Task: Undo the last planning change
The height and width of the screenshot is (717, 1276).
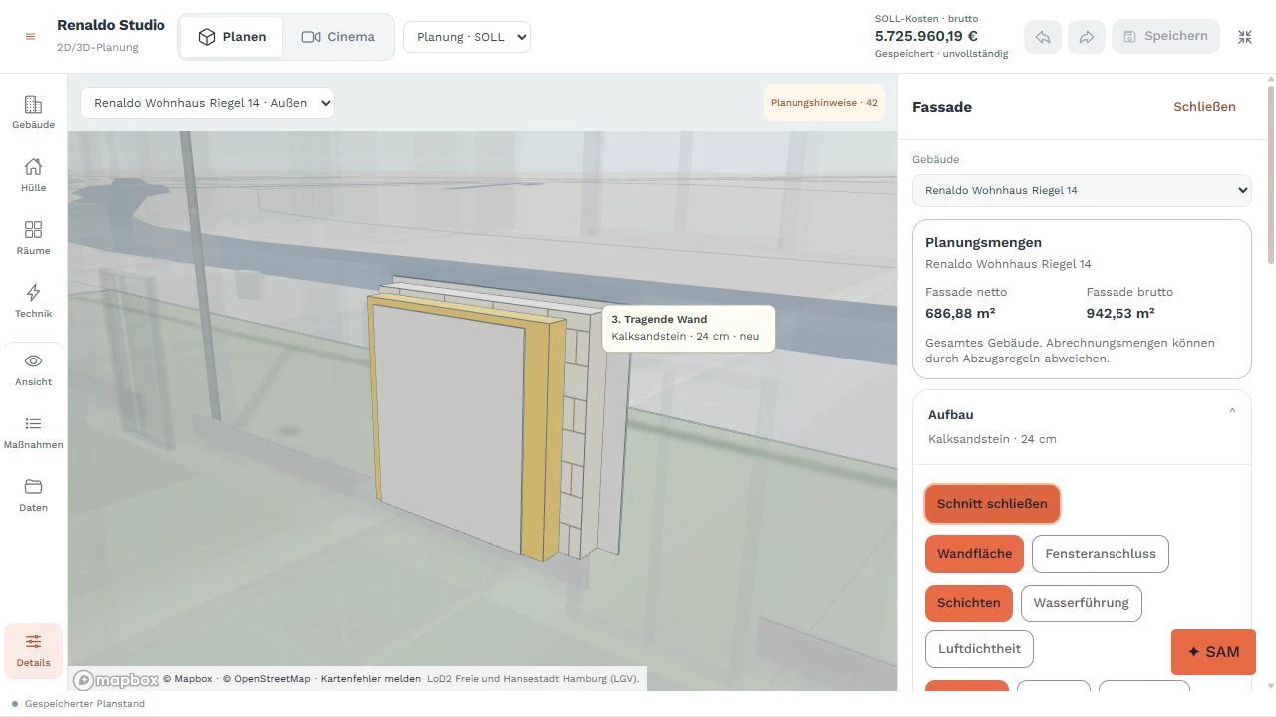Action: 1043,37
